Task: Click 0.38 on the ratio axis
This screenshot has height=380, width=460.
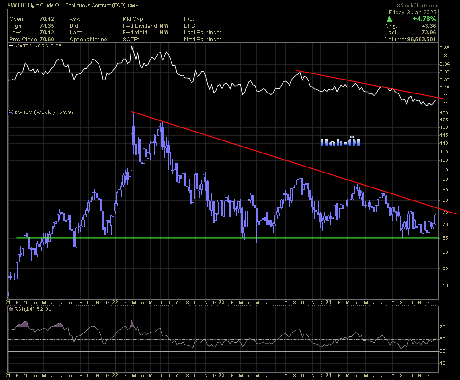Action: tap(445, 48)
